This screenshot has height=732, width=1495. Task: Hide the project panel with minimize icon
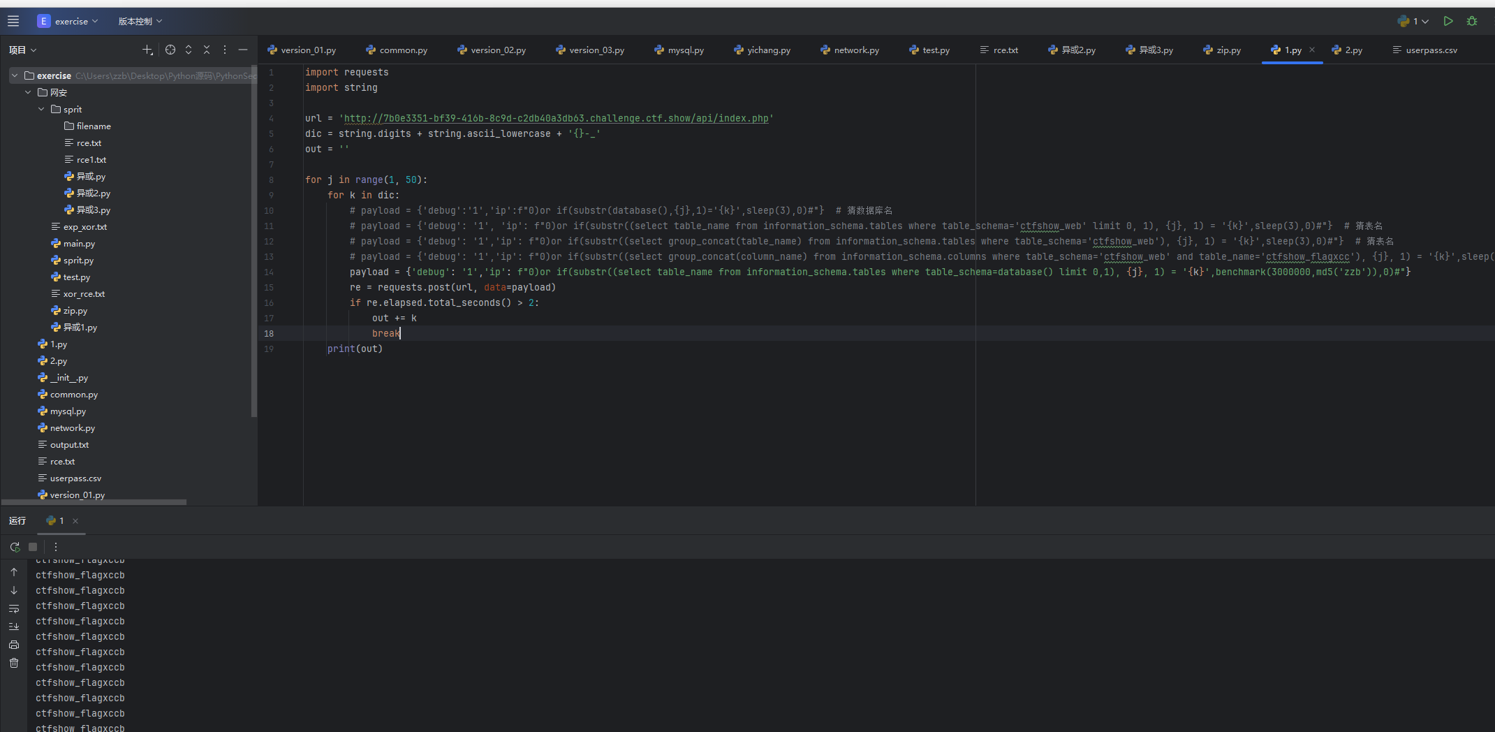243,50
